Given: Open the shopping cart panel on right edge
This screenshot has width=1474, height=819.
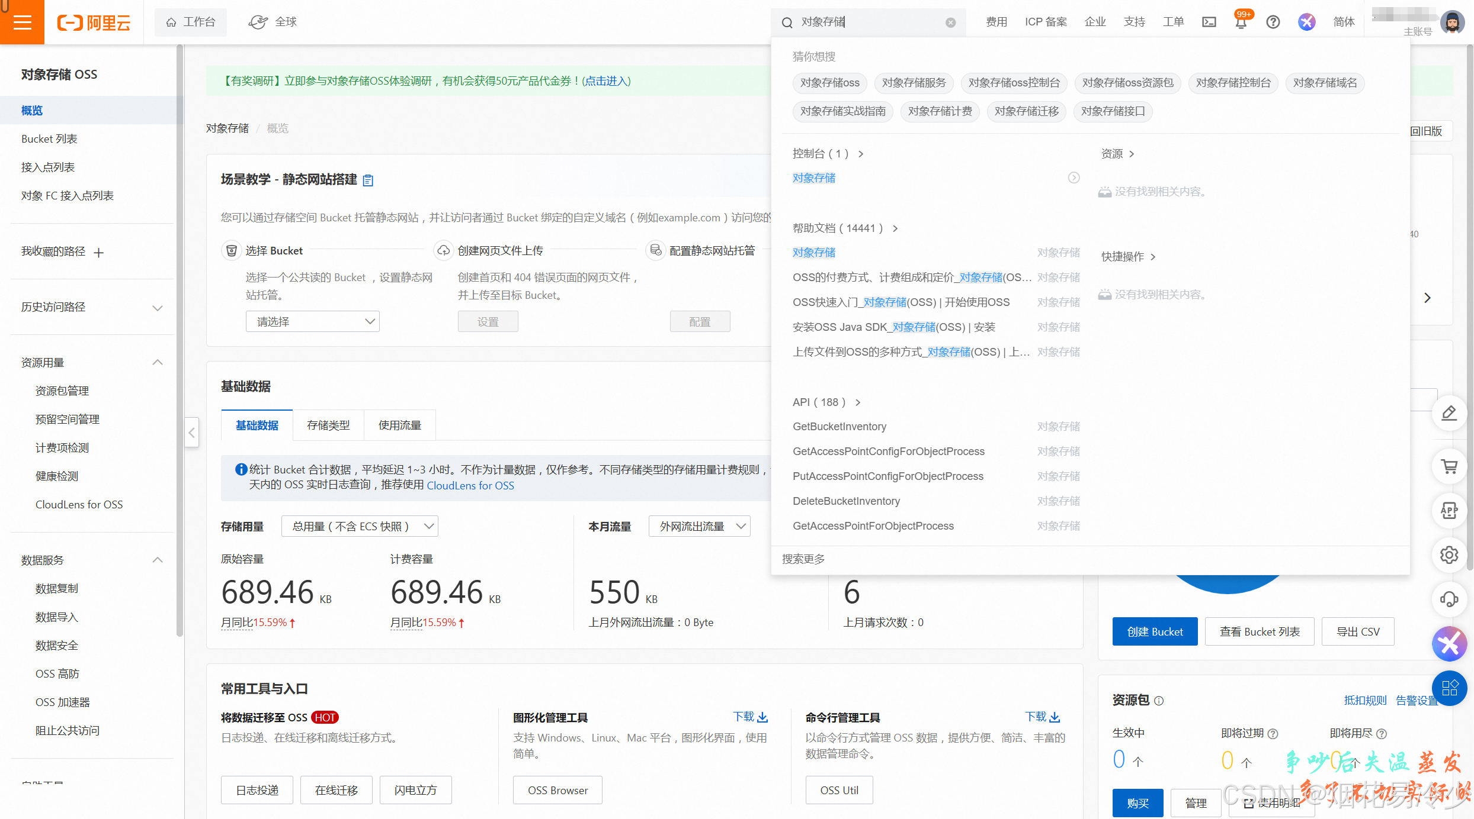Looking at the screenshot, I should point(1449,466).
